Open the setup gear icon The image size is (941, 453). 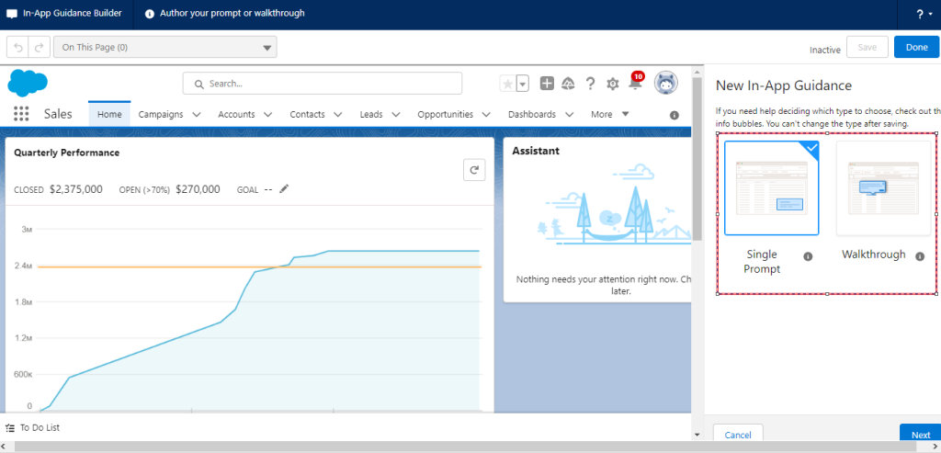[x=612, y=84]
